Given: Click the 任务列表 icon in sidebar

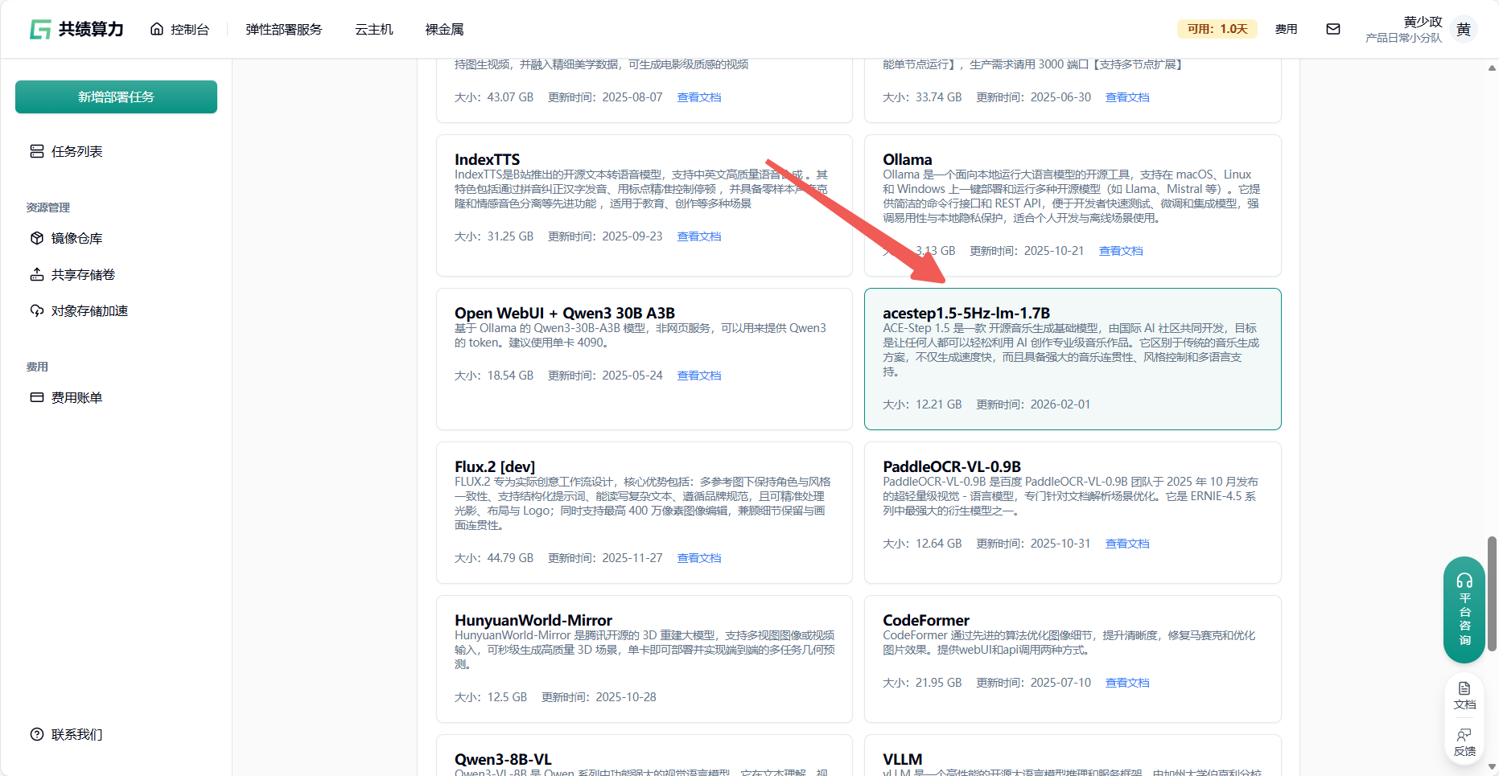Looking at the screenshot, I should coord(37,151).
